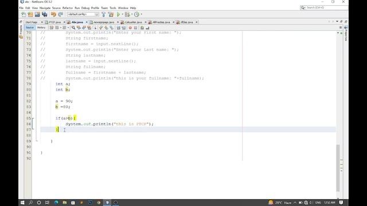Open the Debug menu
Screen dimensions: 367x206
85,8
